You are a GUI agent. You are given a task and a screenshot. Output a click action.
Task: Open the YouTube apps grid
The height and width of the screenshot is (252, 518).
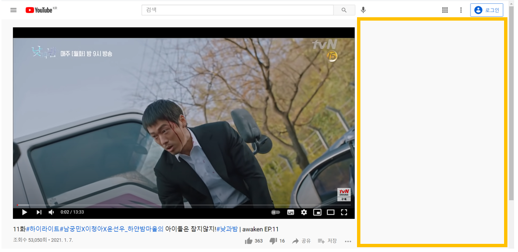coord(445,10)
